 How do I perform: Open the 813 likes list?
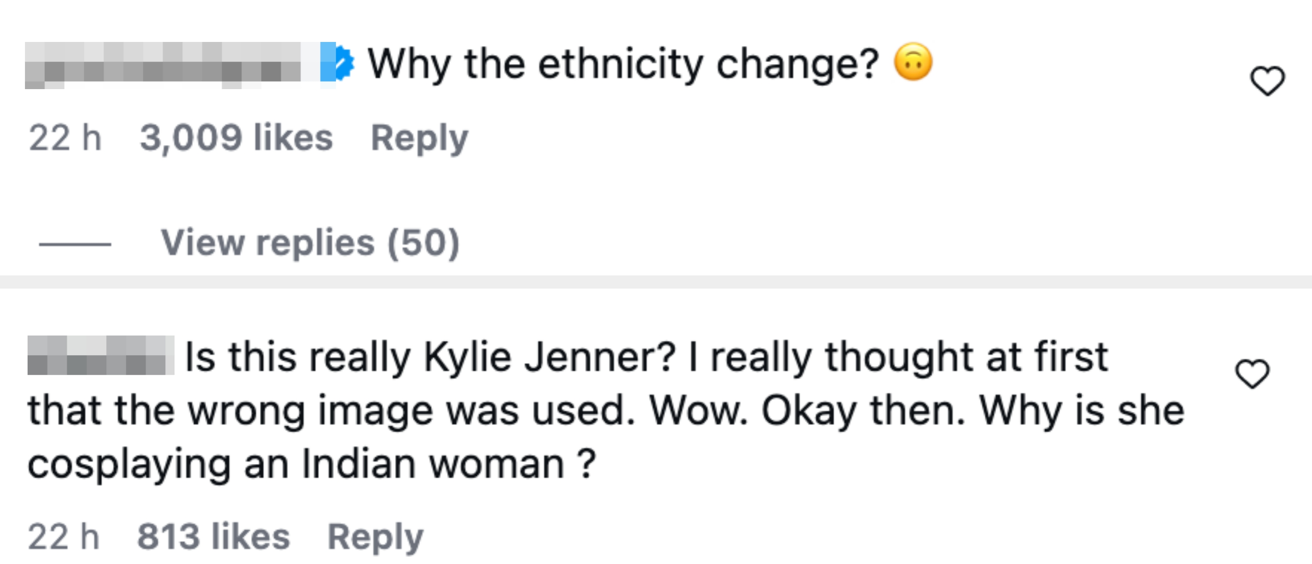tap(213, 536)
